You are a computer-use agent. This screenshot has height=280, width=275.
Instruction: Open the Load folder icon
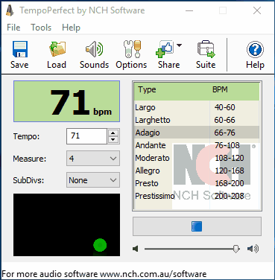(x=57, y=49)
